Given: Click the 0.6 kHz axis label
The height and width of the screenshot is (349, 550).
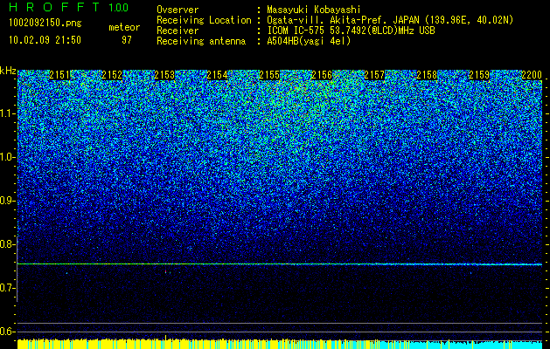Looking at the screenshot, I should click(8, 332).
